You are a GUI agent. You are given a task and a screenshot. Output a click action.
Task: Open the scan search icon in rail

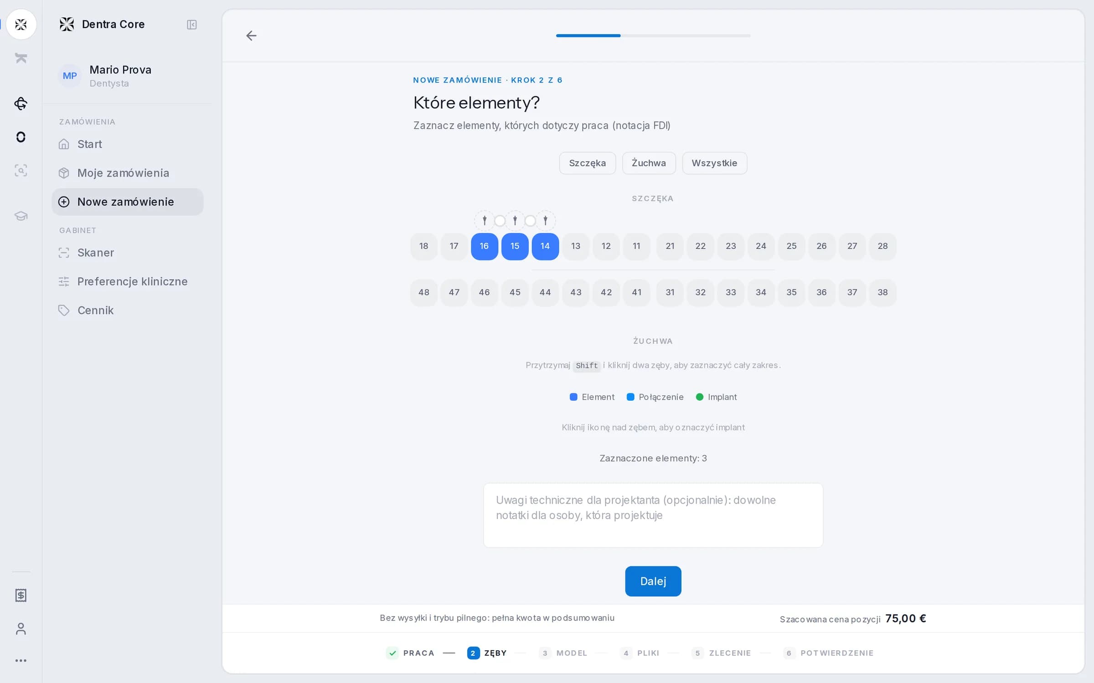[x=21, y=171]
